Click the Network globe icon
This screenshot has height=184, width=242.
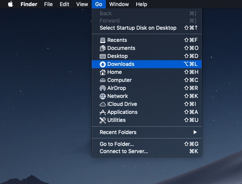102,96
